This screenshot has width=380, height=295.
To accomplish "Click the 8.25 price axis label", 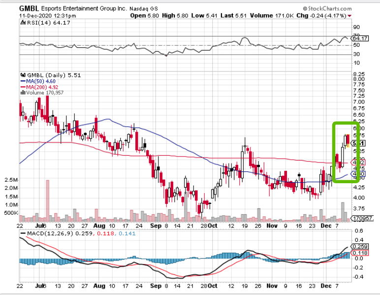I will (359, 74).
